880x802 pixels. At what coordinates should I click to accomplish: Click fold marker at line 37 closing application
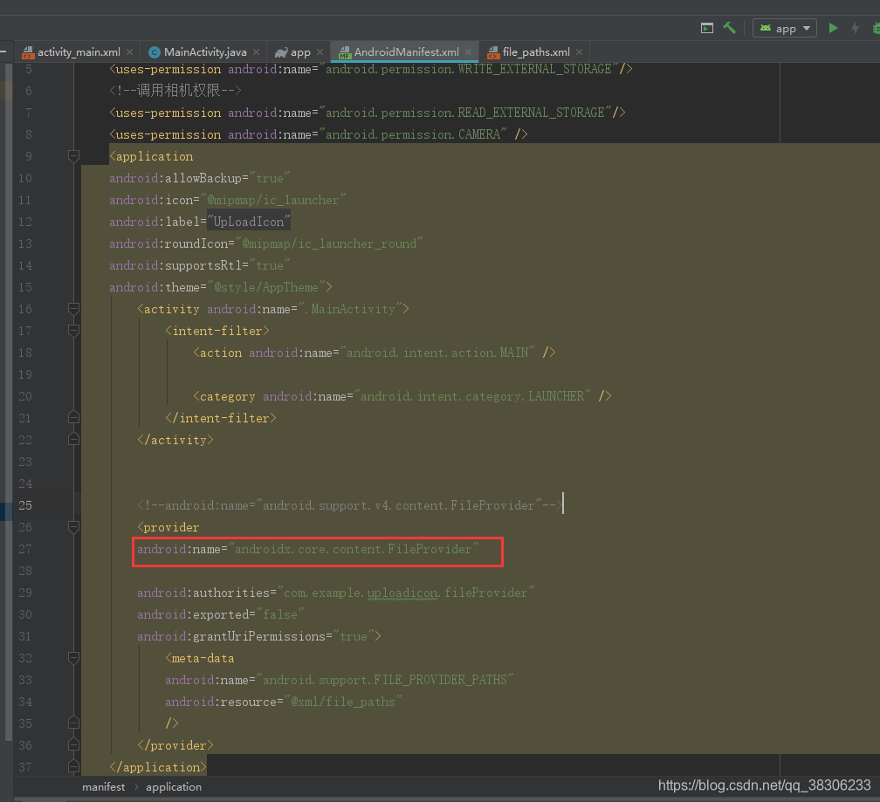pos(73,766)
